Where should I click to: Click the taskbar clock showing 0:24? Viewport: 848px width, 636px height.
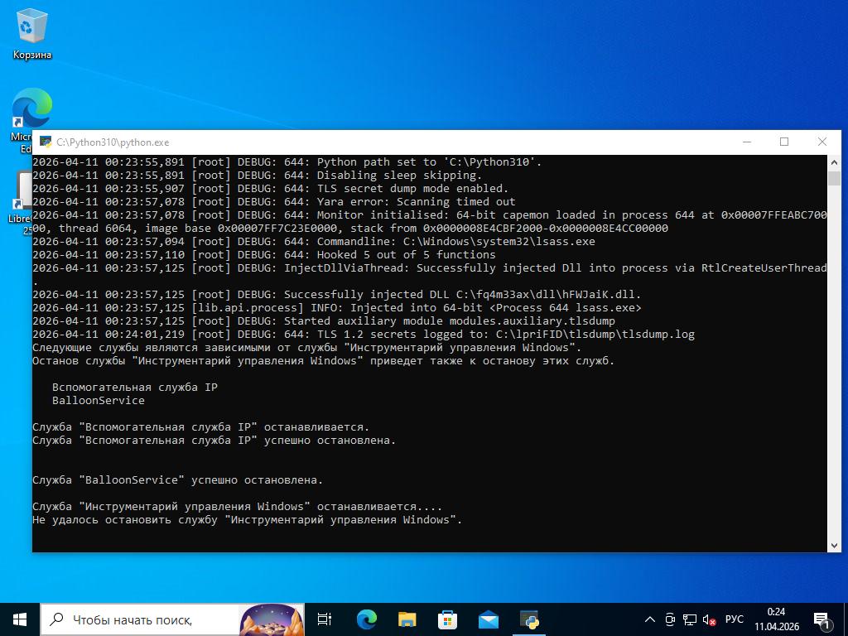[x=776, y=619]
